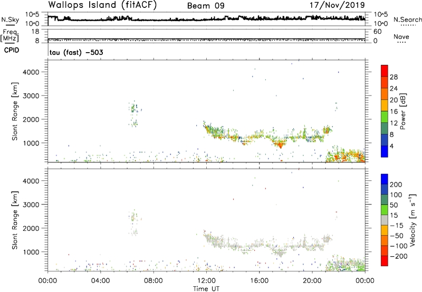Click the 'Velocity [m s-1]' color bar label
The width and height of the screenshot is (422, 292).
pyautogui.click(x=413, y=220)
